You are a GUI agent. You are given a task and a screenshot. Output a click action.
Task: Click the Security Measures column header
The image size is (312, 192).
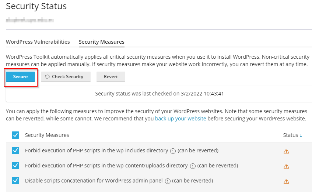tap(47, 135)
